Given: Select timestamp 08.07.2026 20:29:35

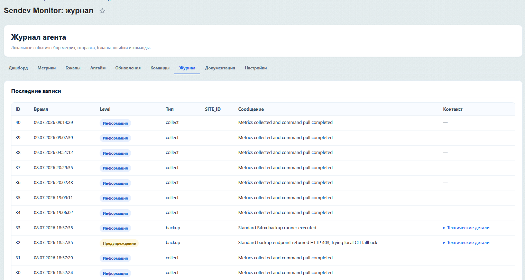Looking at the screenshot, I should (53, 167).
